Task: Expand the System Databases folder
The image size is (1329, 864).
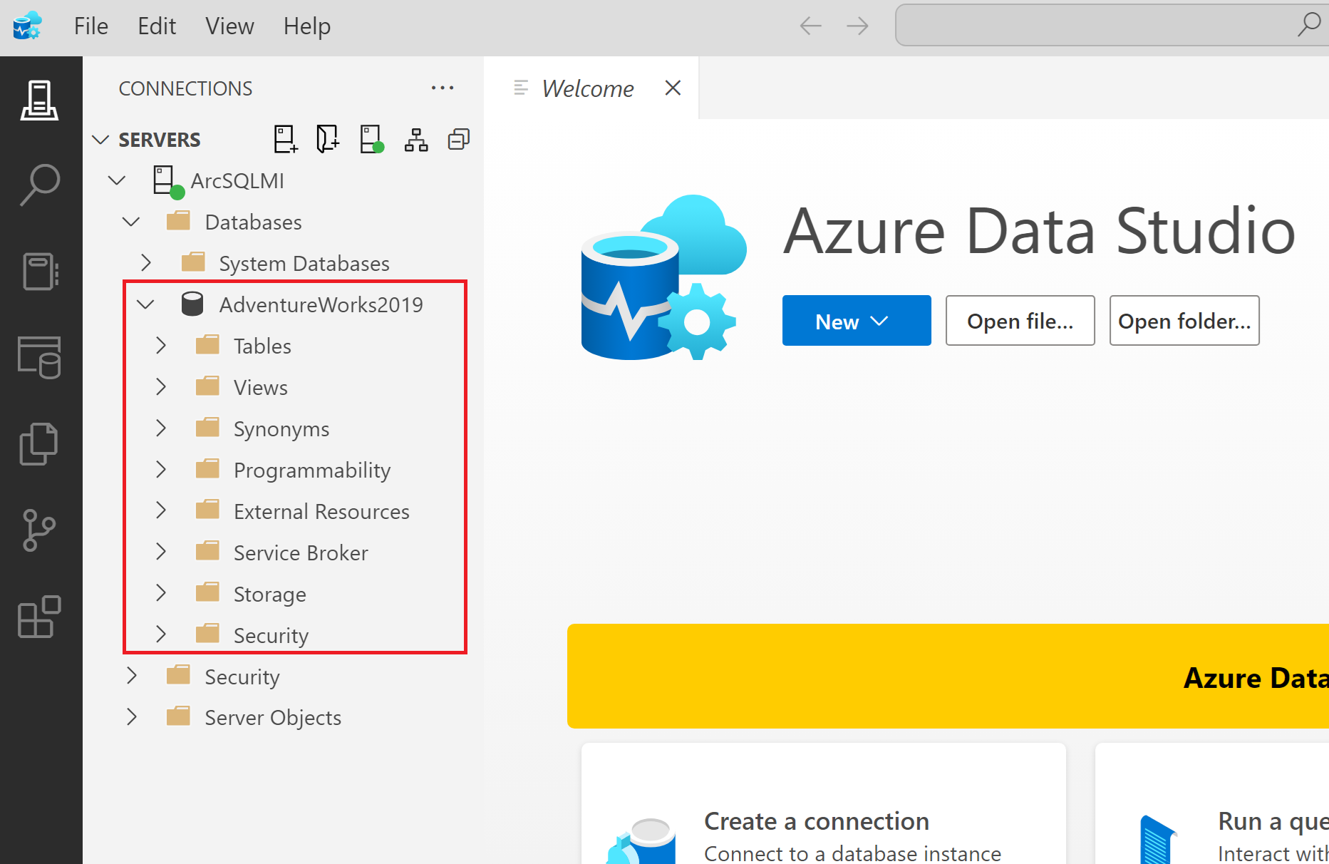Action: point(146,263)
